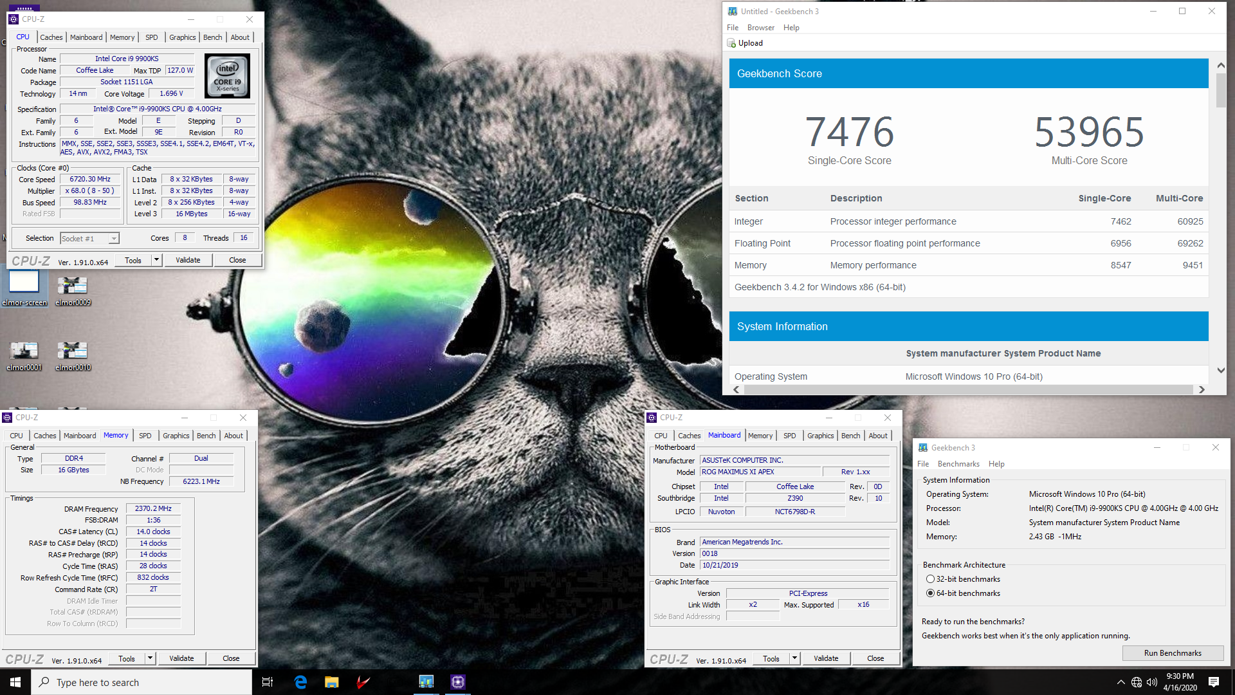
Task: Click the taskbar search box
Action: [x=142, y=682]
